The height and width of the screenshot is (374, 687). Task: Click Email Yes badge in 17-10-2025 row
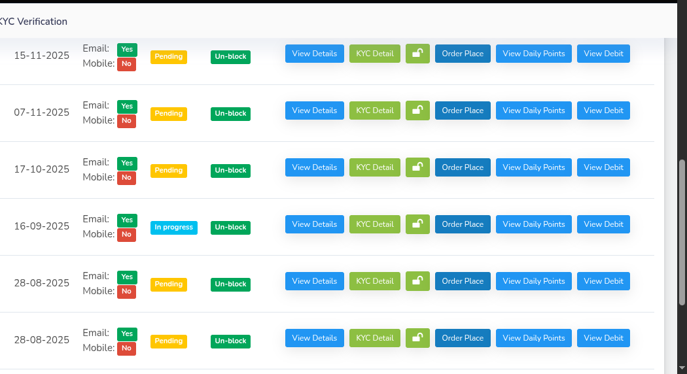coord(127,163)
